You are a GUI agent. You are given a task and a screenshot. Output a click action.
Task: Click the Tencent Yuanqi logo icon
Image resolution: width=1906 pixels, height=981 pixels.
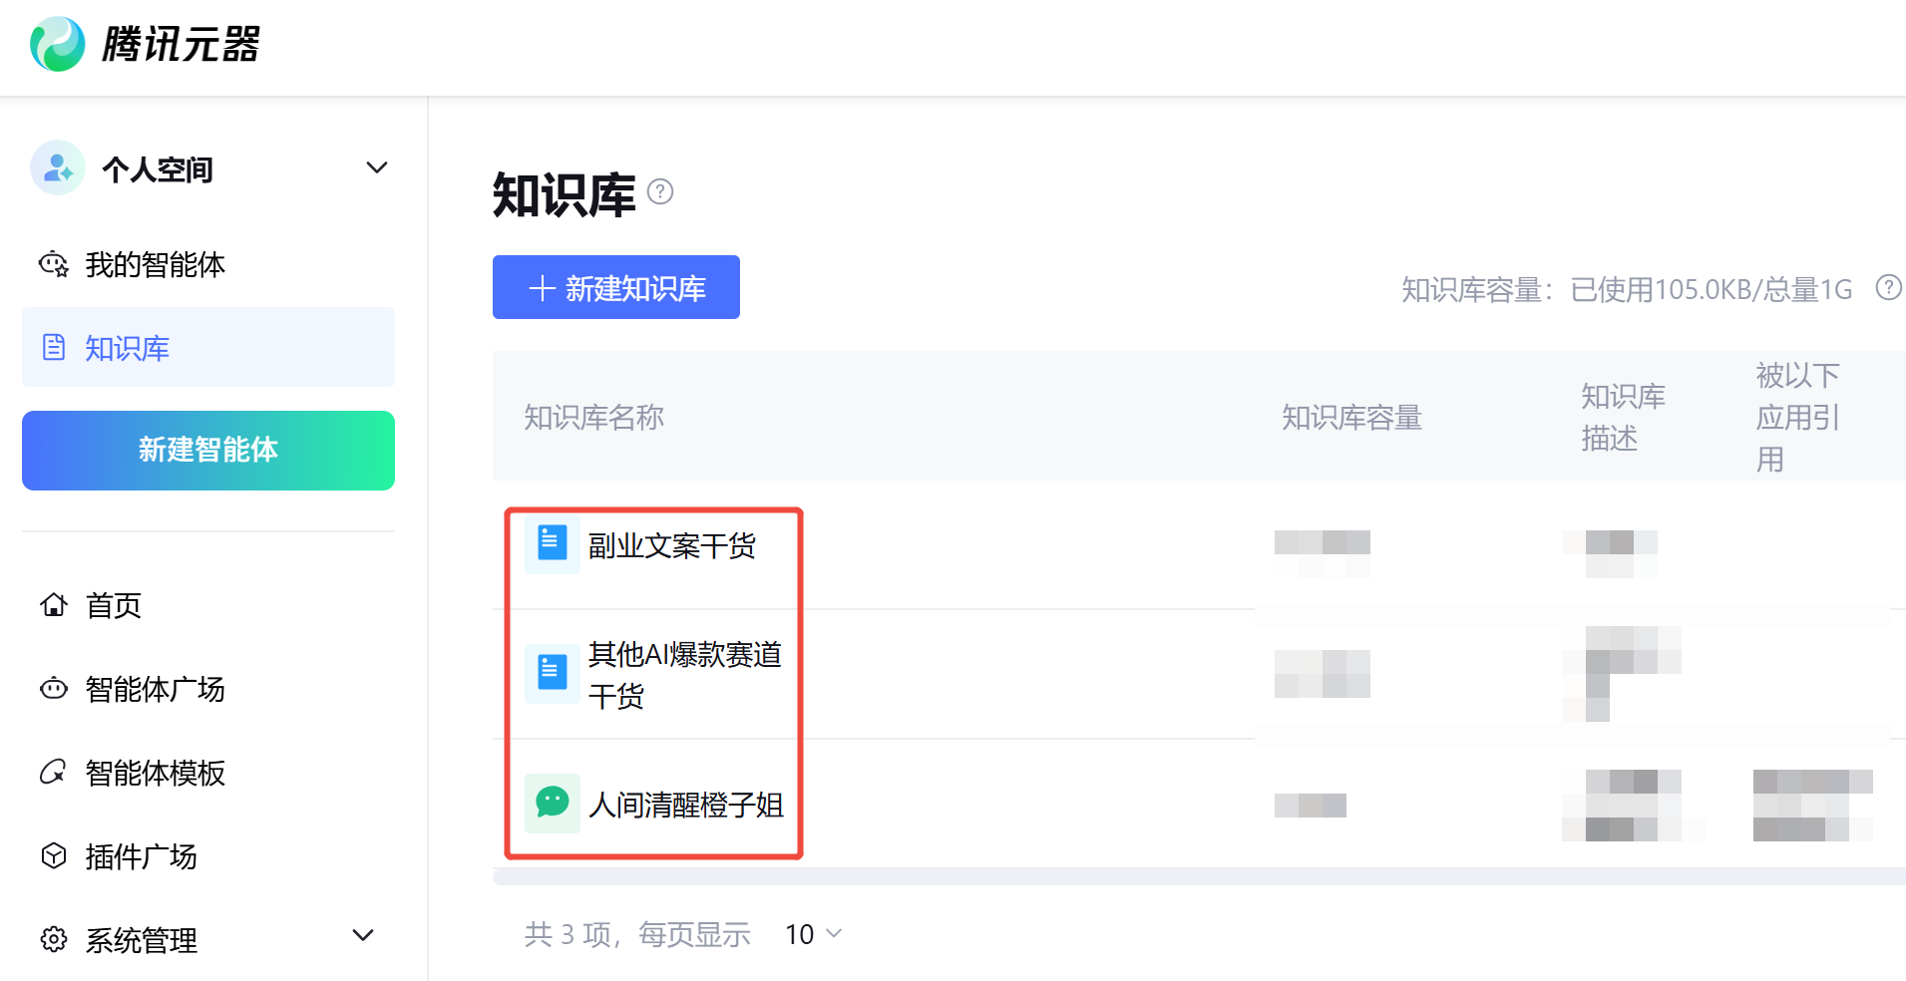(x=57, y=44)
